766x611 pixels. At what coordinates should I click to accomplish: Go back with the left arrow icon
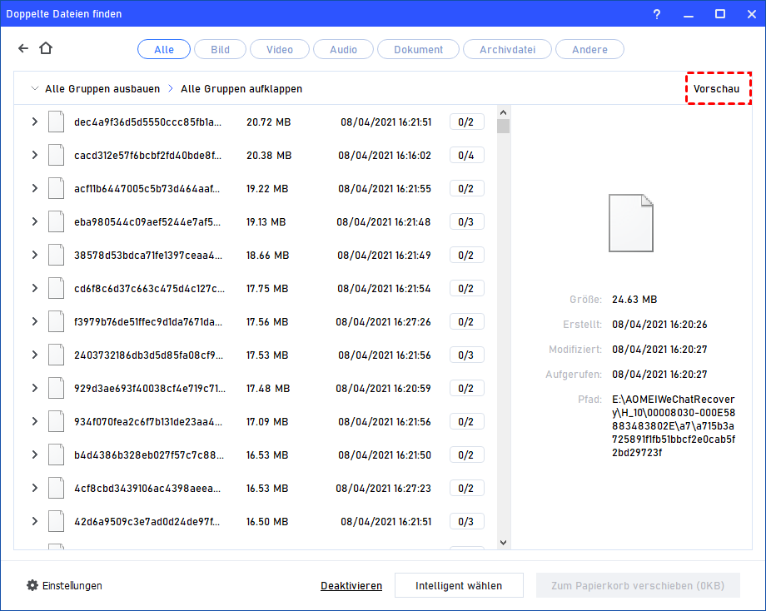(x=23, y=47)
